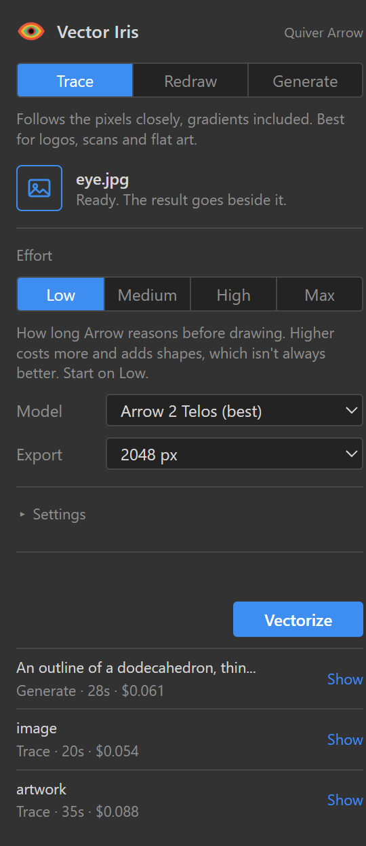Show the 'image' Trace result
This screenshot has height=846, width=366.
(345, 739)
